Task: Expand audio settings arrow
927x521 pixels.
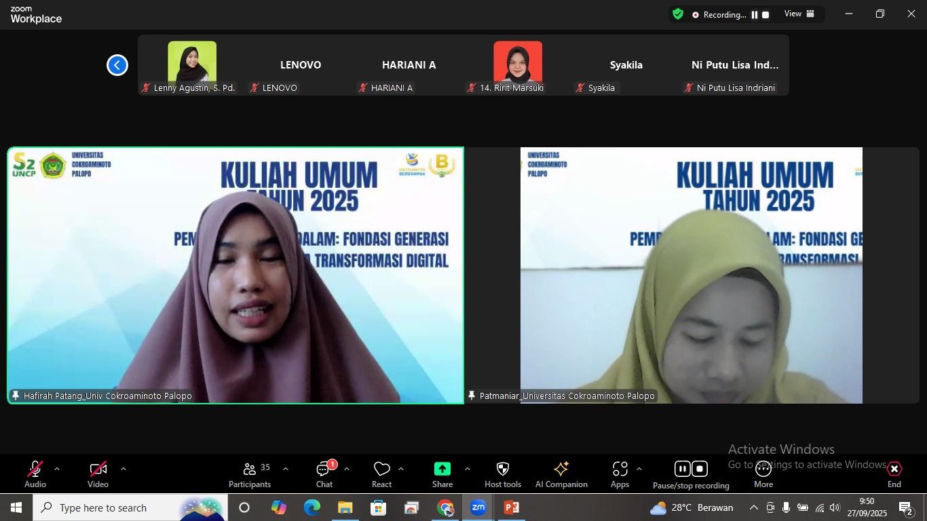Action: click(57, 469)
